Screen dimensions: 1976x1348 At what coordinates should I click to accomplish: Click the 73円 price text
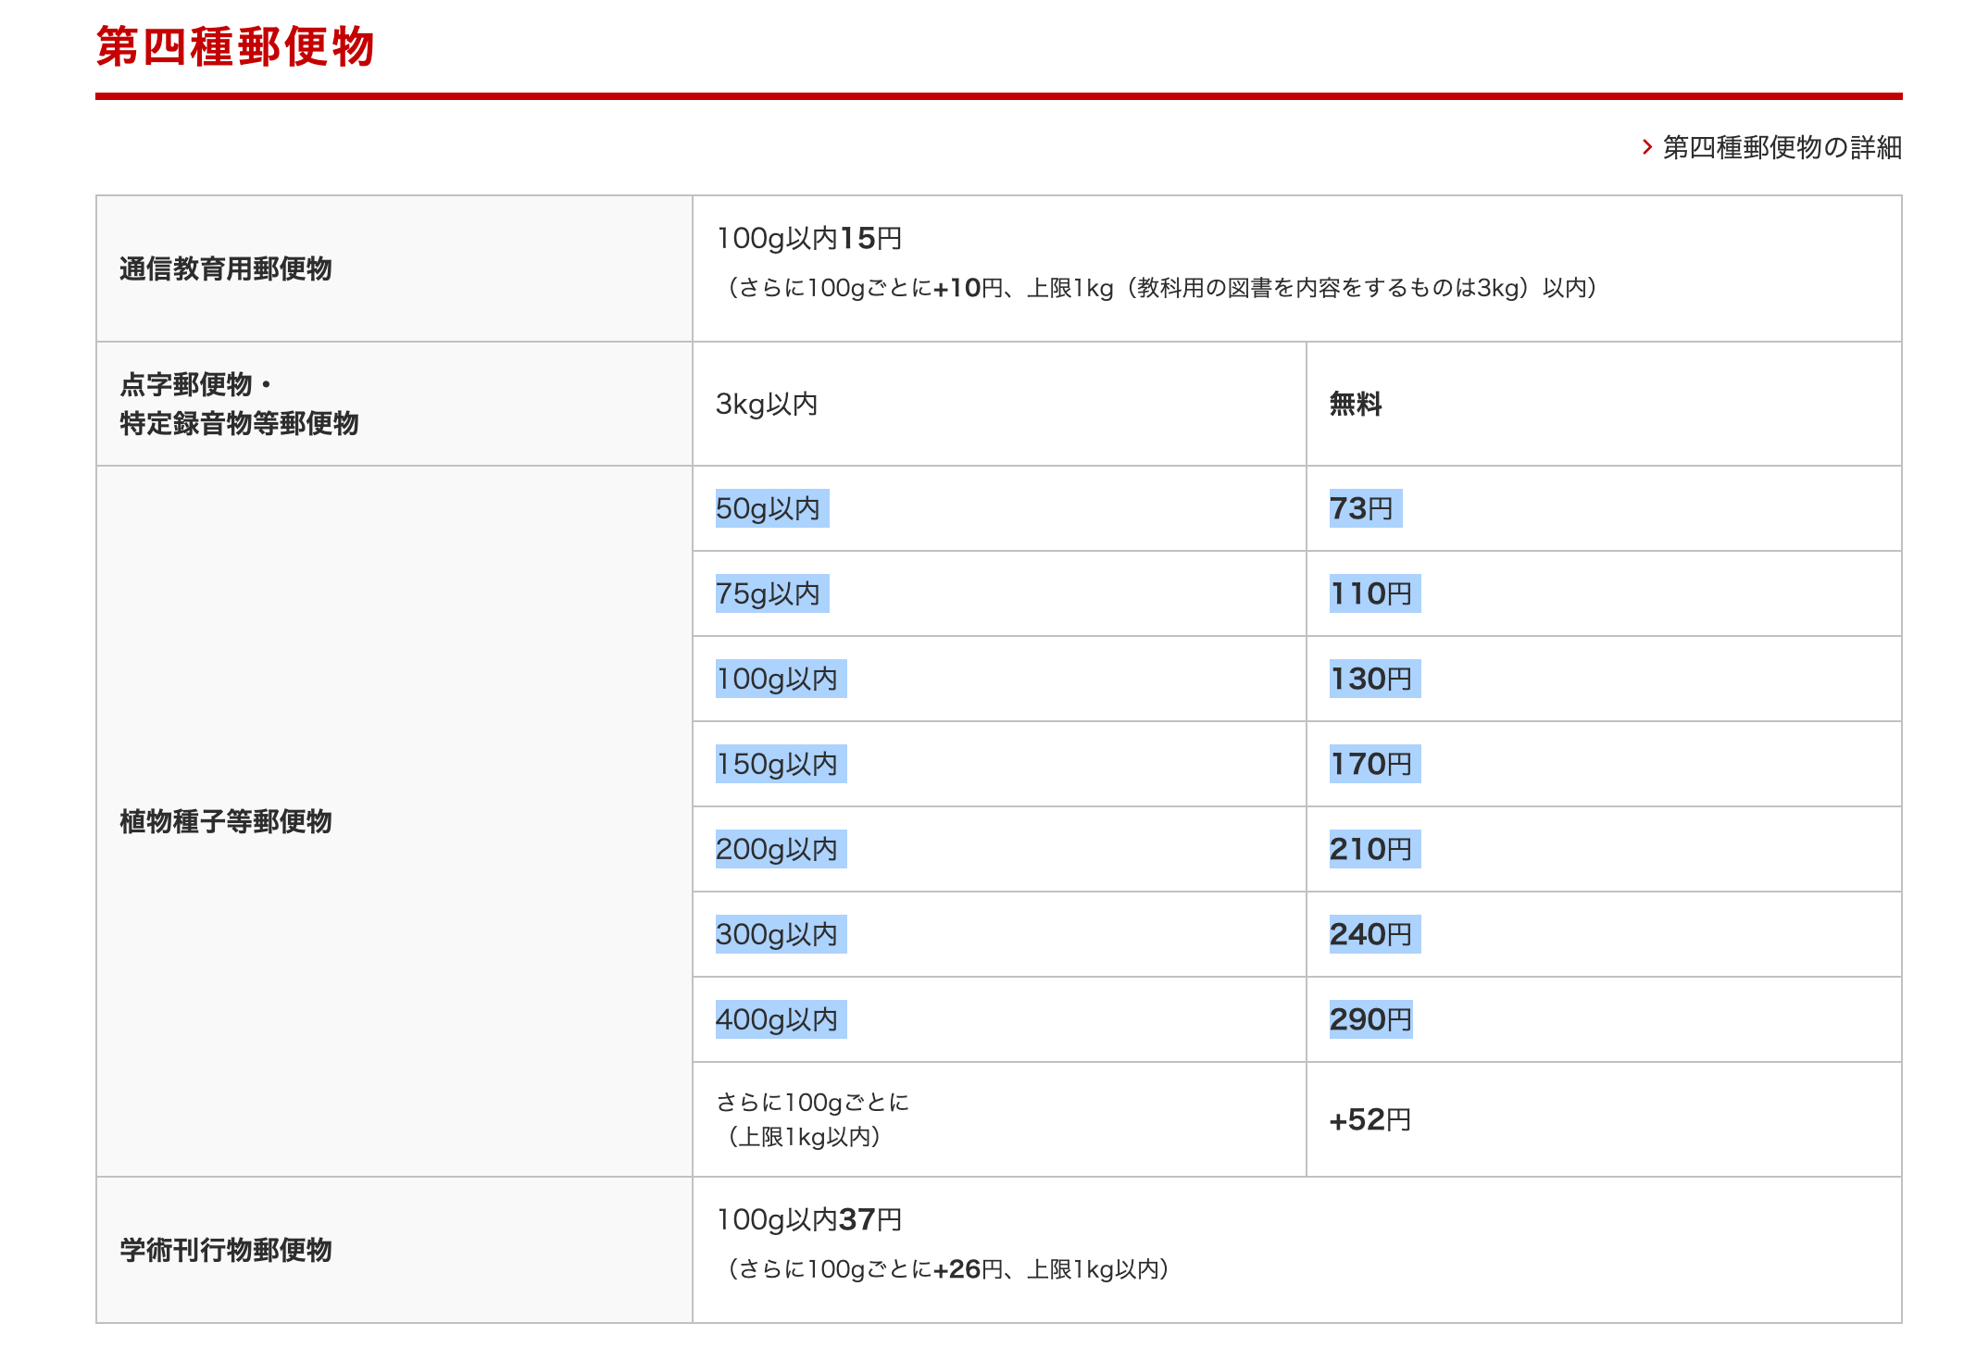pyautogui.click(x=1364, y=508)
